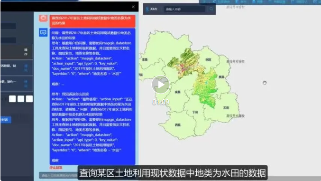Click the action link in the first table row
321x181 pixels.
click(x=26, y=68)
